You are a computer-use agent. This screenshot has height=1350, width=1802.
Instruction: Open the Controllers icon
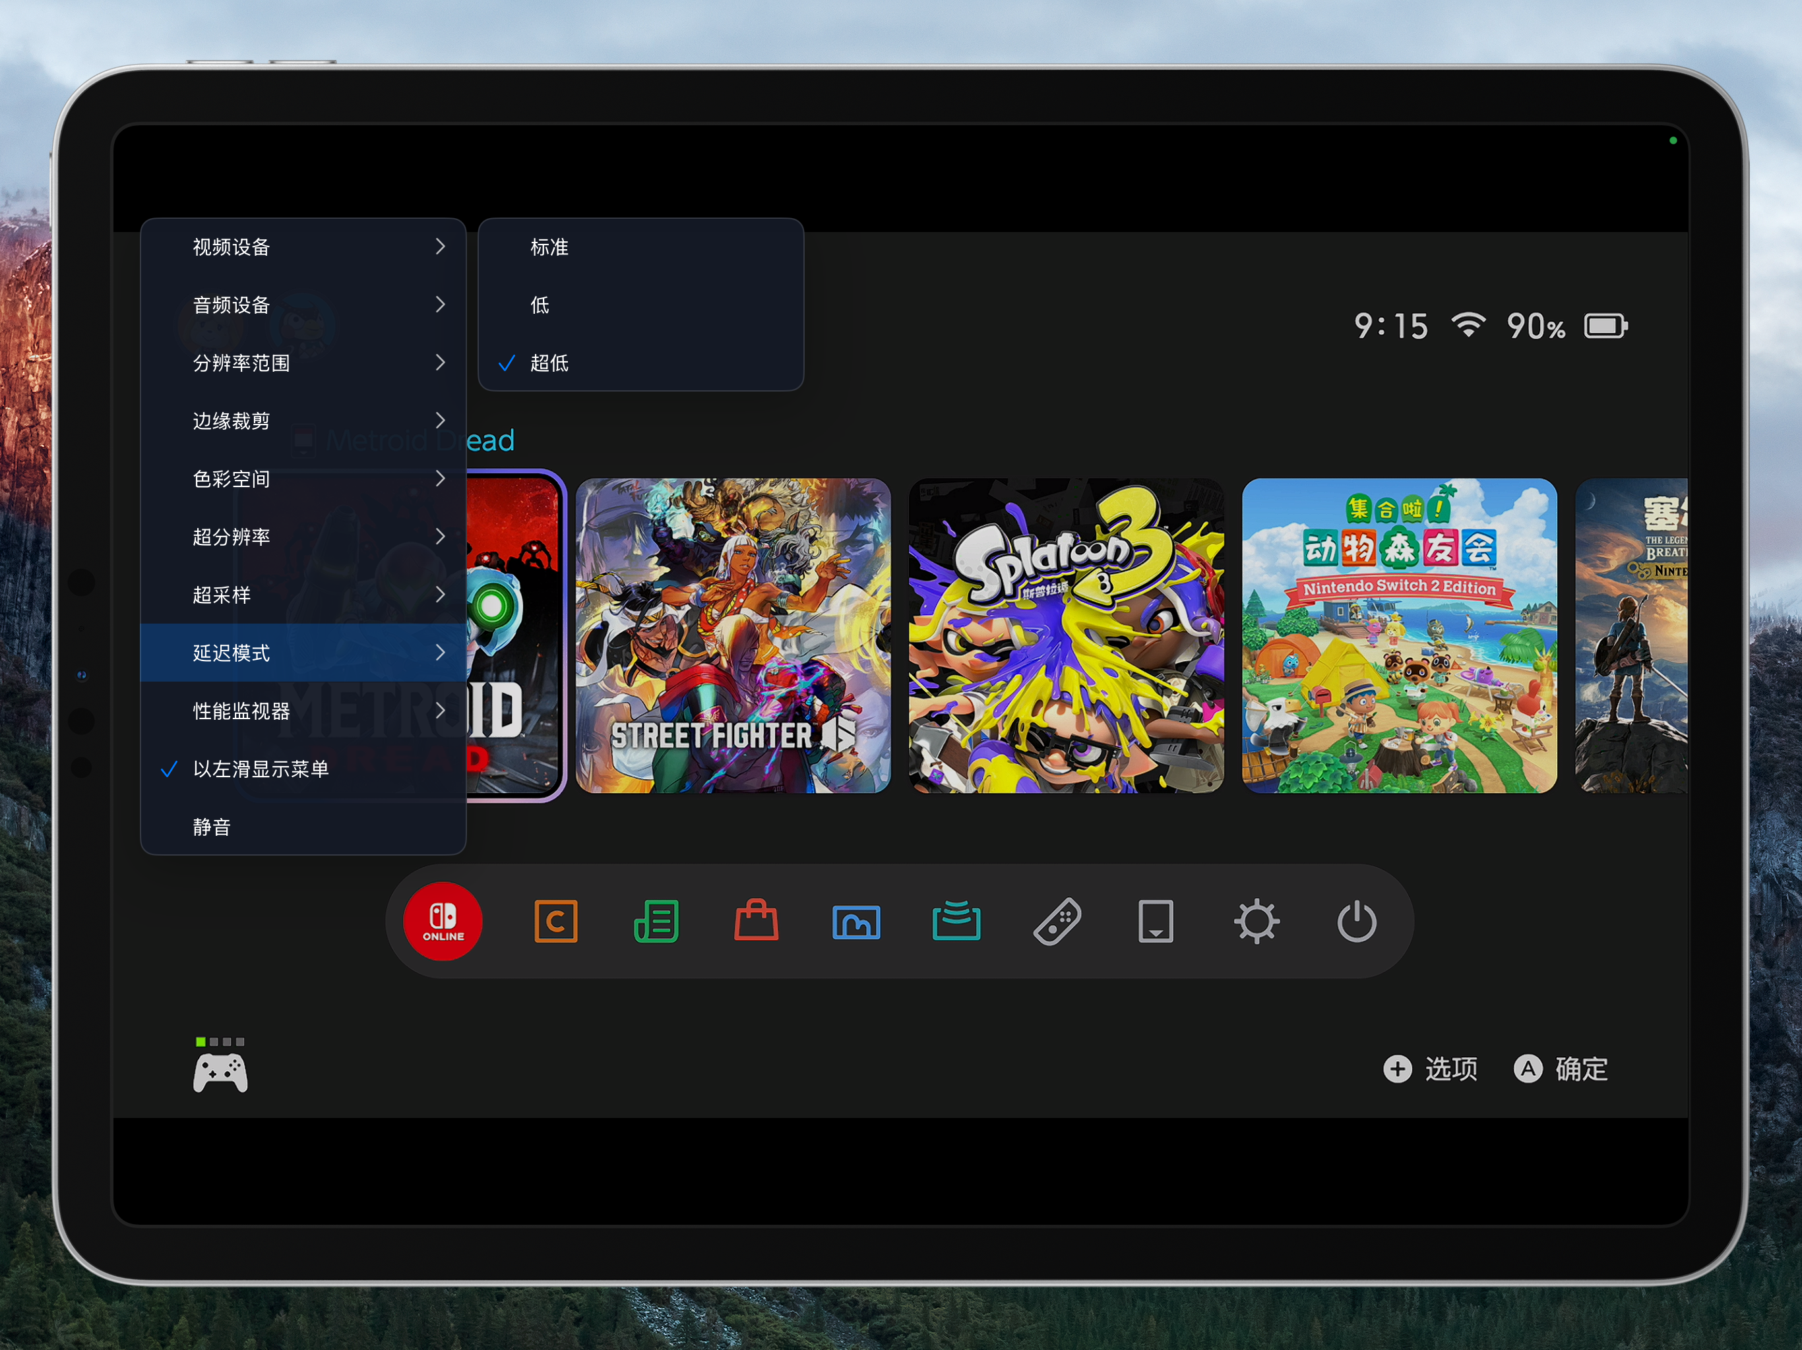point(1057,922)
